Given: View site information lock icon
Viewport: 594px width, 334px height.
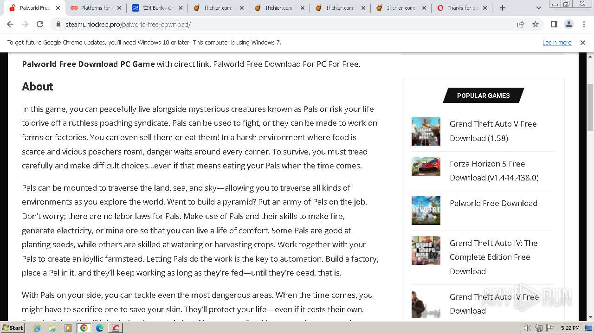Looking at the screenshot, I should [x=58, y=25].
